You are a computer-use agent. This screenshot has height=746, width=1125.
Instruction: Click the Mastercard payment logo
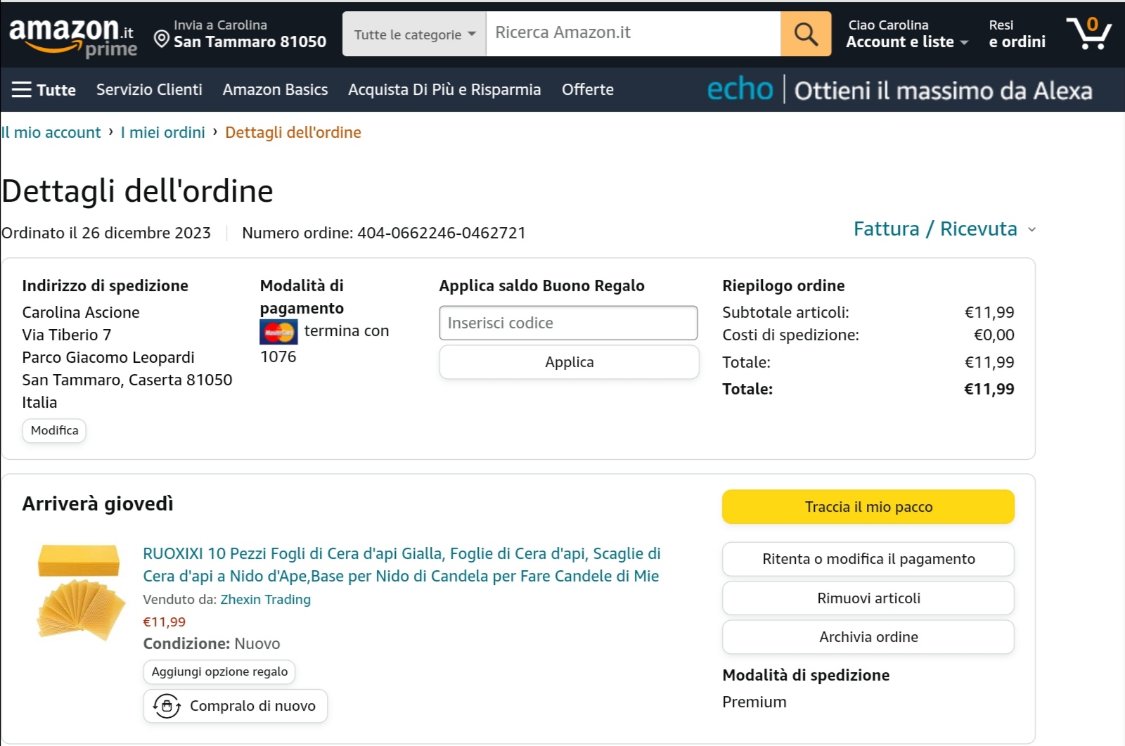point(278,332)
